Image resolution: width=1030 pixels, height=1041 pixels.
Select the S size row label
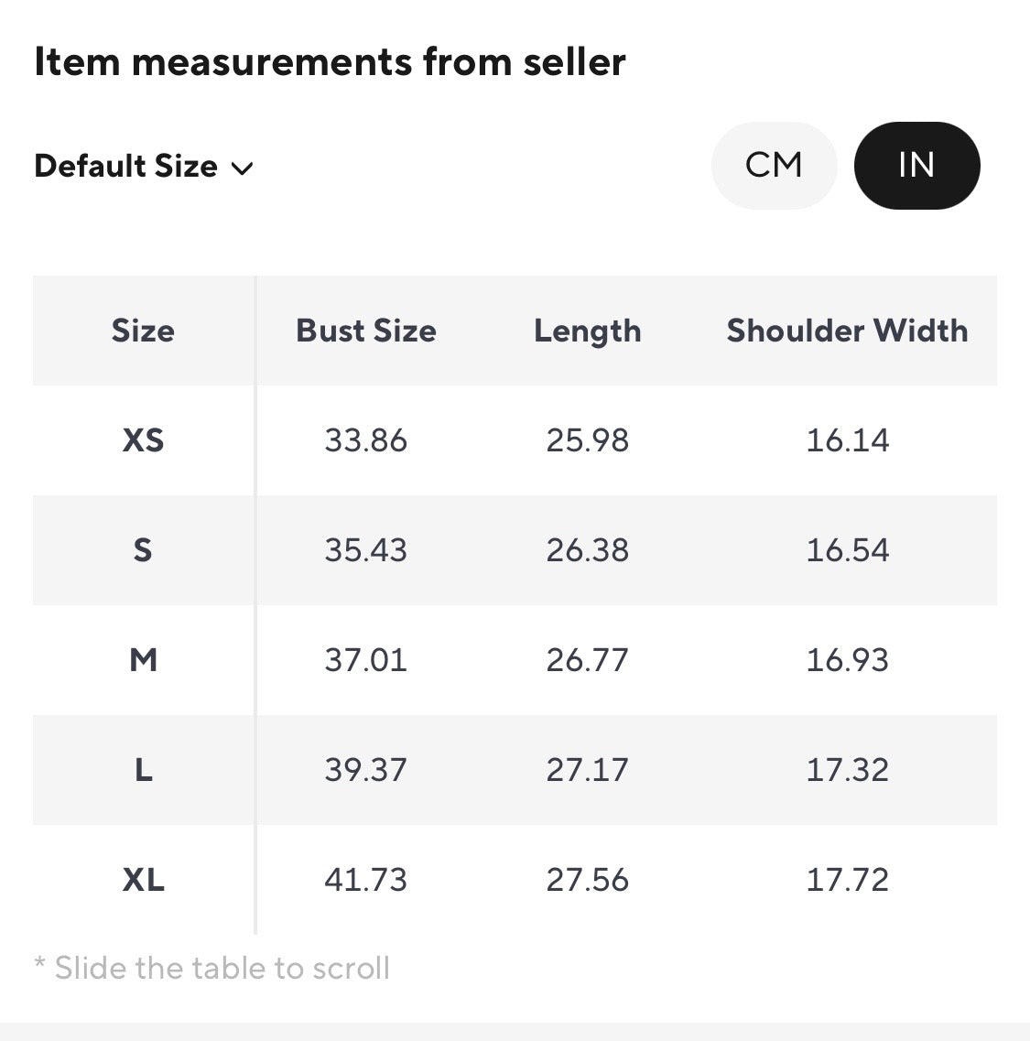(143, 549)
